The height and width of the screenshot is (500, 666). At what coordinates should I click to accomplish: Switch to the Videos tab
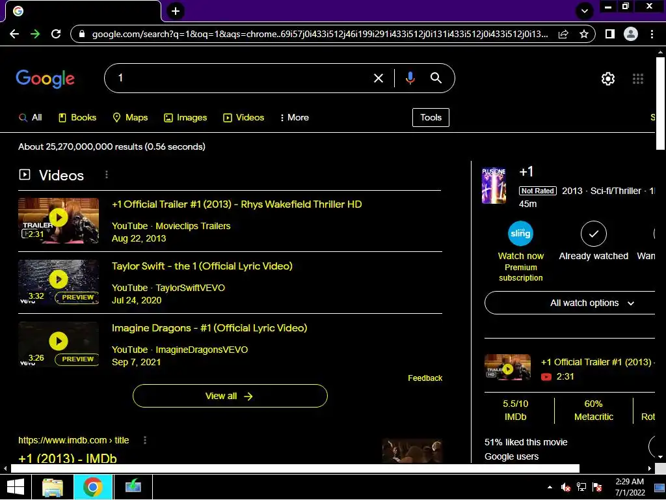tap(244, 117)
